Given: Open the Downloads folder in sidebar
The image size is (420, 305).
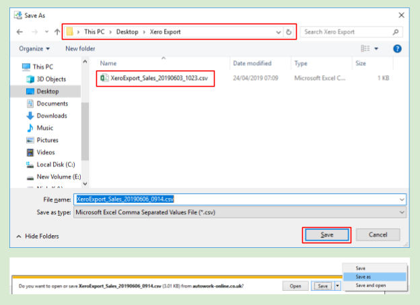Looking at the screenshot, I should click(x=51, y=116).
